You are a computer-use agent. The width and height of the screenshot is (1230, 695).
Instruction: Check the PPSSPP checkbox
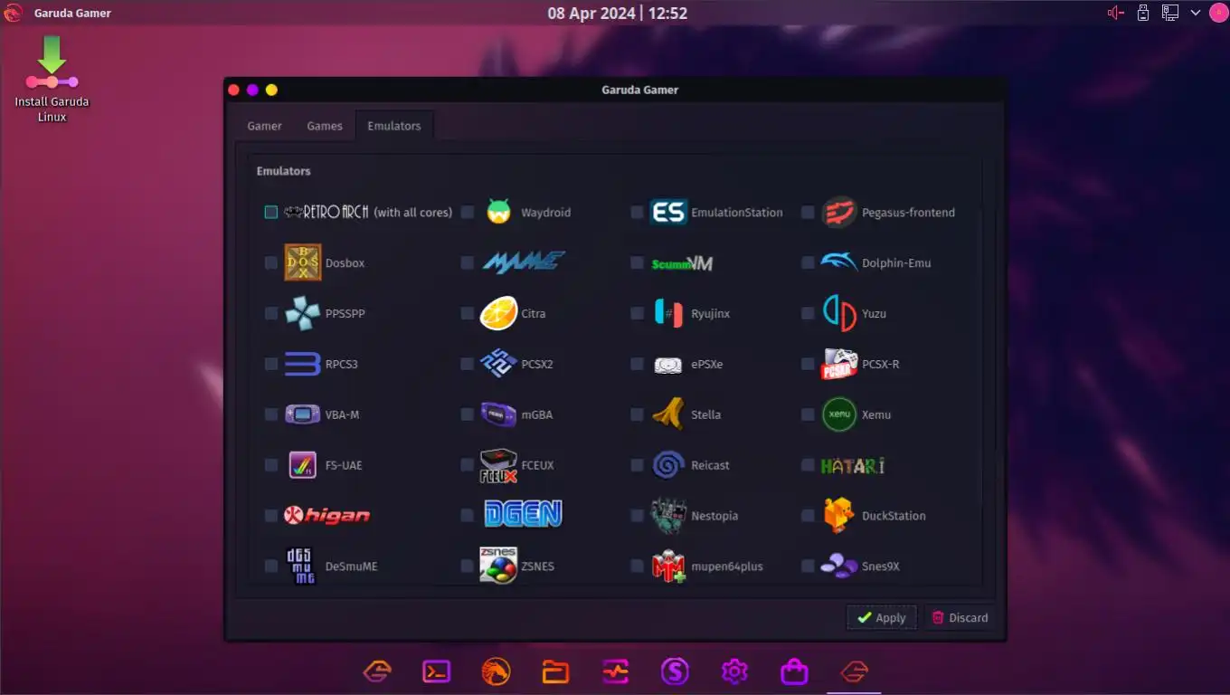[x=271, y=313]
